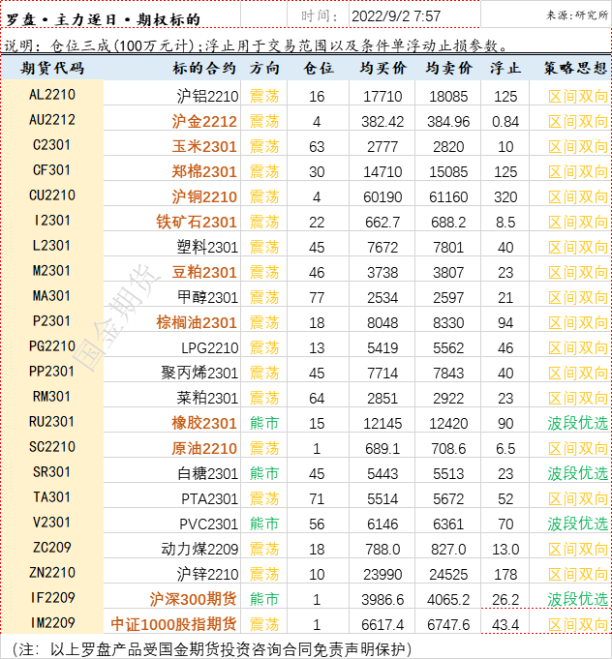Select contract name PTA2301

pyautogui.click(x=210, y=499)
